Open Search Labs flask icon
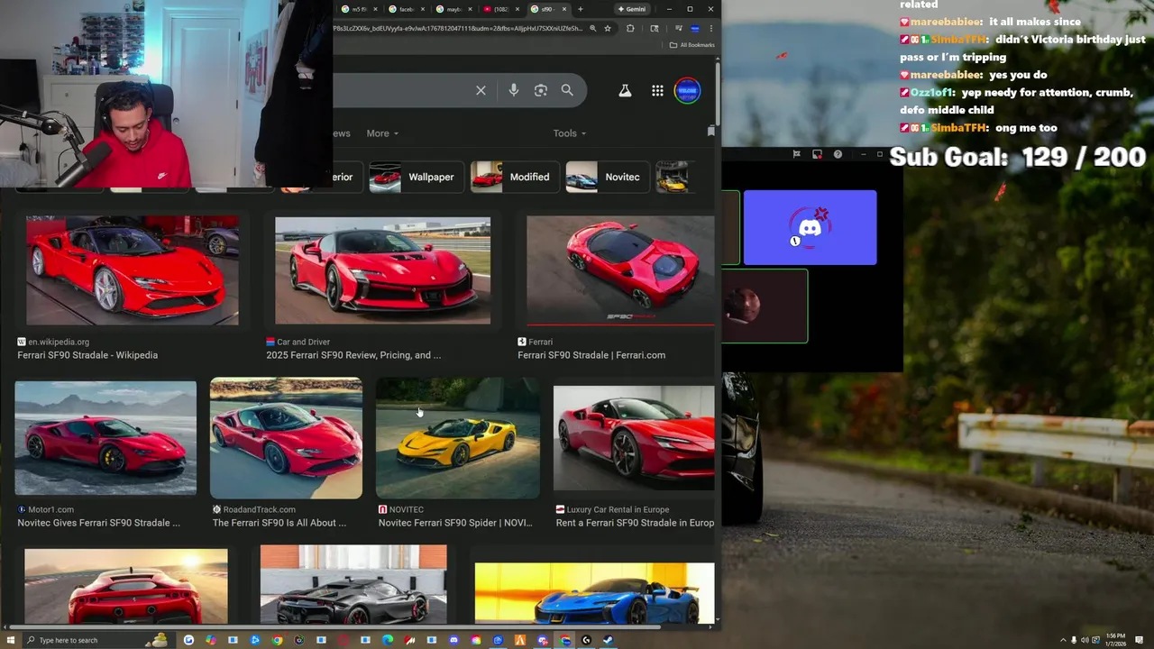This screenshot has width=1154, height=649. pyautogui.click(x=625, y=91)
